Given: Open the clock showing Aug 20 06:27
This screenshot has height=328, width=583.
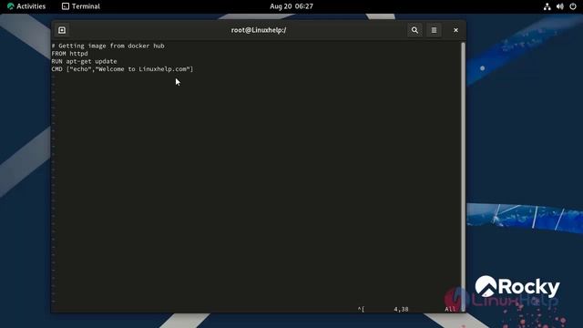Looking at the screenshot, I should tap(291, 6).
